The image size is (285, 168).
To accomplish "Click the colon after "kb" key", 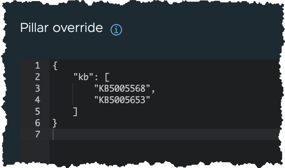I will tap(96, 78).
